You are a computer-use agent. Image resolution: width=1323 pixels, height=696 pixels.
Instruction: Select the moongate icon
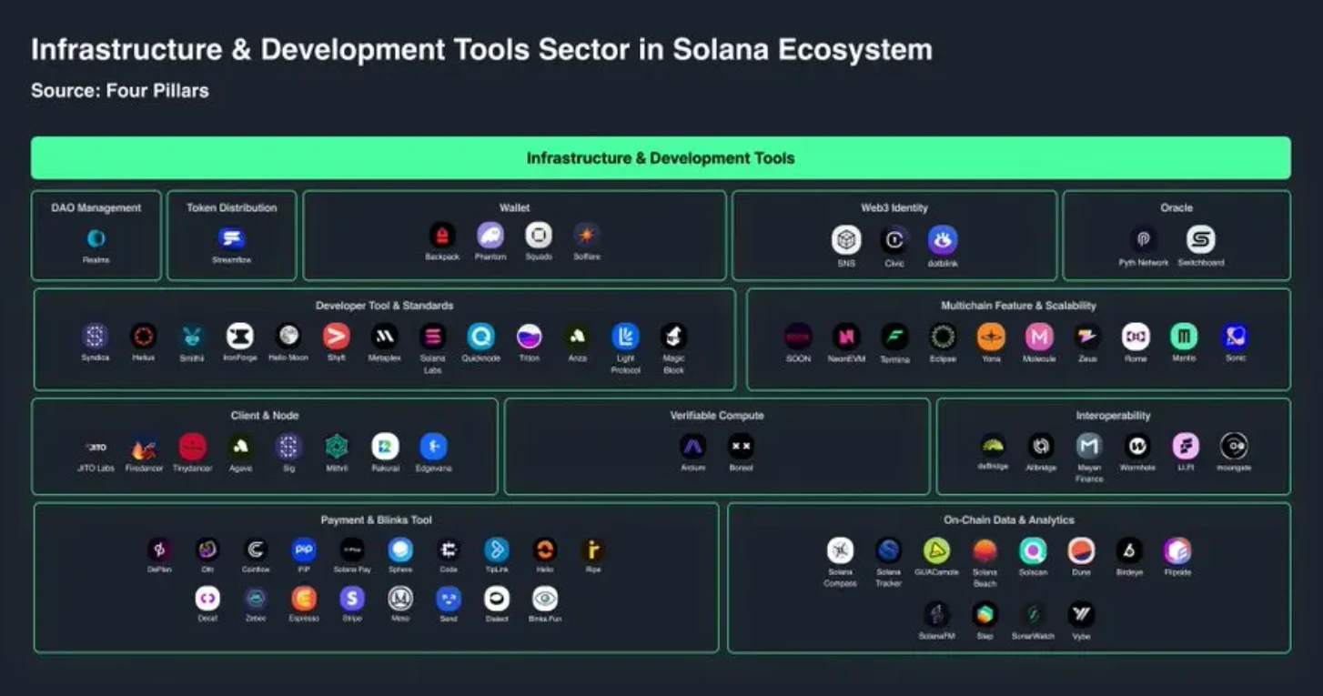tap(1234, 446)
